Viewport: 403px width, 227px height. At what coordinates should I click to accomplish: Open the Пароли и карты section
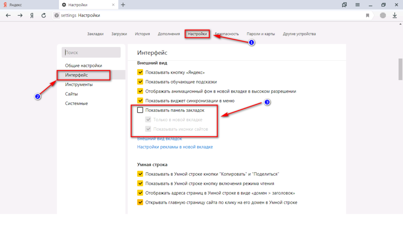pyautogui.click(x=261, y=34)
